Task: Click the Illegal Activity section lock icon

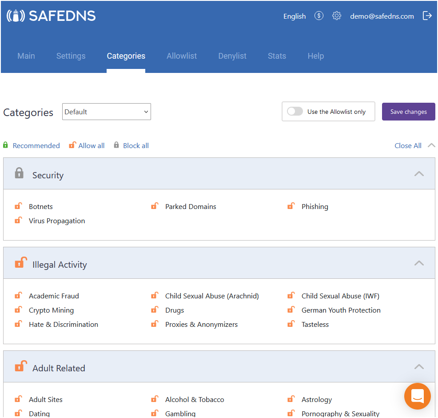Action: pyautogui.click(x=20, y=263)
